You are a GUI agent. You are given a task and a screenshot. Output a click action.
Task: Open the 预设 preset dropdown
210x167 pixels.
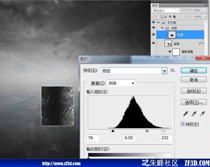[164, 71]
